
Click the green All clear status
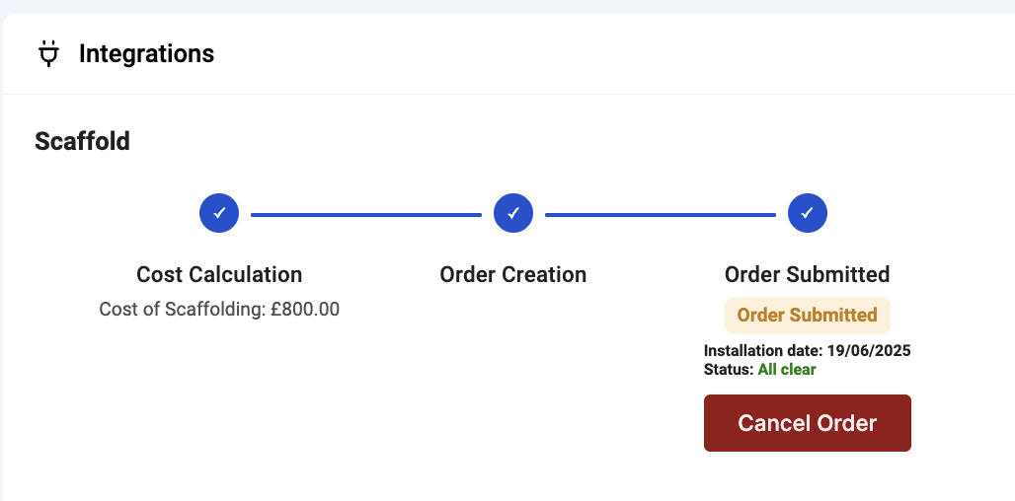pos(787,370)
